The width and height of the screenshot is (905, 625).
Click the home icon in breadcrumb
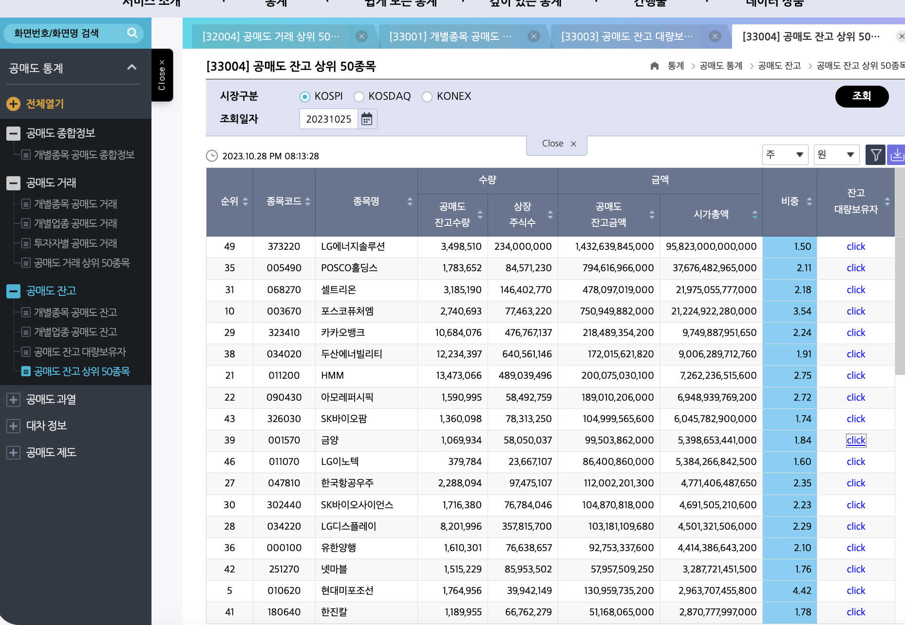(x=655, y=66)
